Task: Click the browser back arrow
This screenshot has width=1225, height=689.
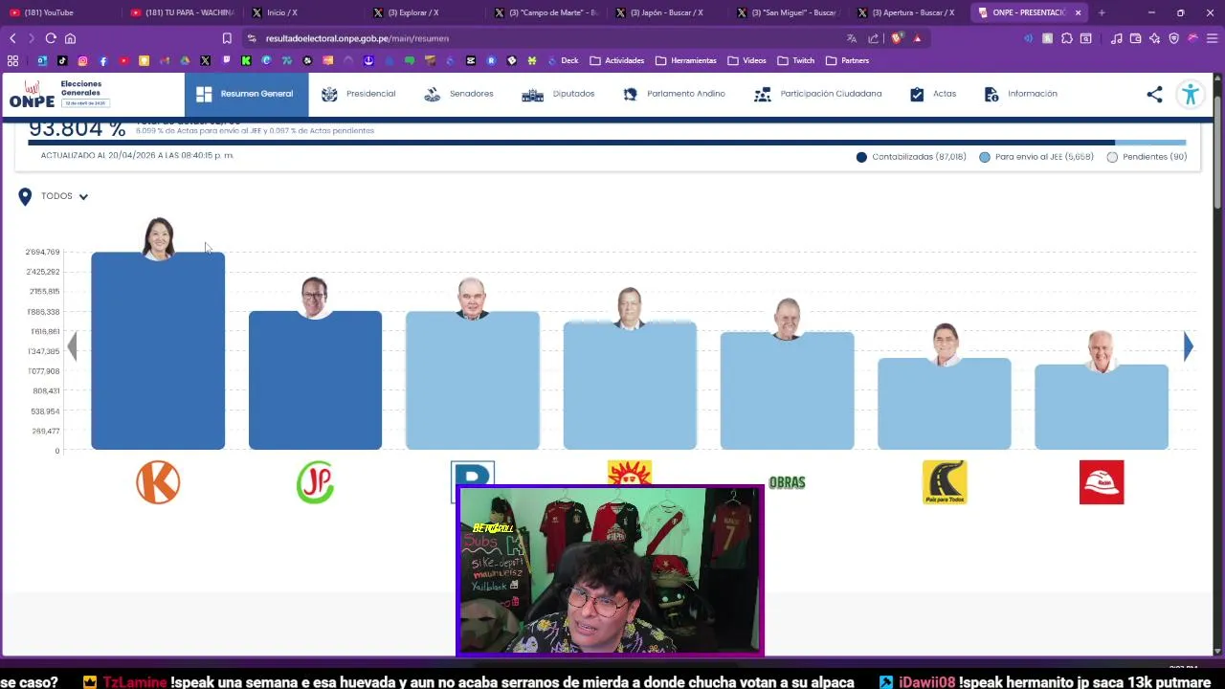Action: [x=12, y=38]
